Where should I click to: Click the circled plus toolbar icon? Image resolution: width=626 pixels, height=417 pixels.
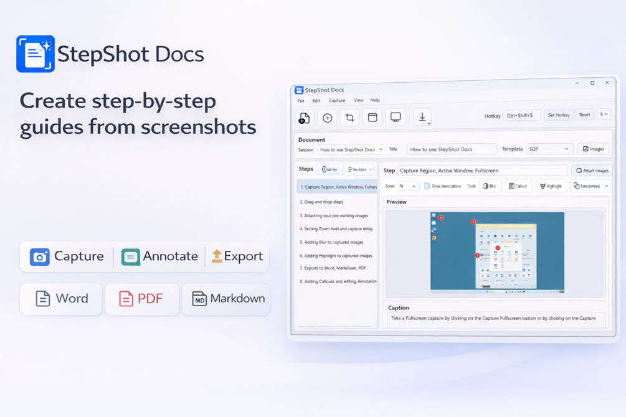tap(328, 118)
